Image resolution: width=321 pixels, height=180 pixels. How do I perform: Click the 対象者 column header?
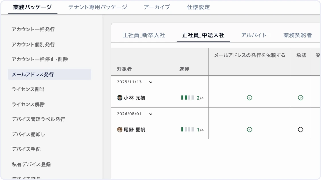(124, 69)
